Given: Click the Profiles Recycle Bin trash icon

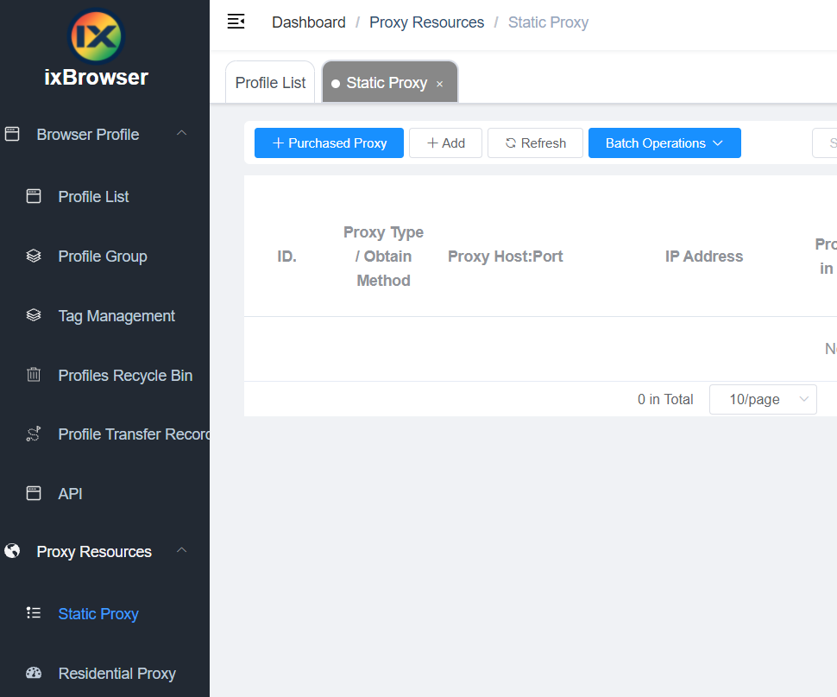Looking at the screenshot, I should pyautogui.click(x=34, y=375).
